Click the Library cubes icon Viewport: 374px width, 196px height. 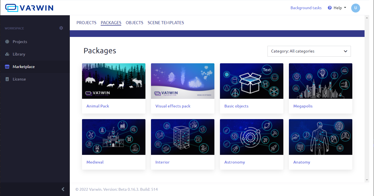point(7,54)
